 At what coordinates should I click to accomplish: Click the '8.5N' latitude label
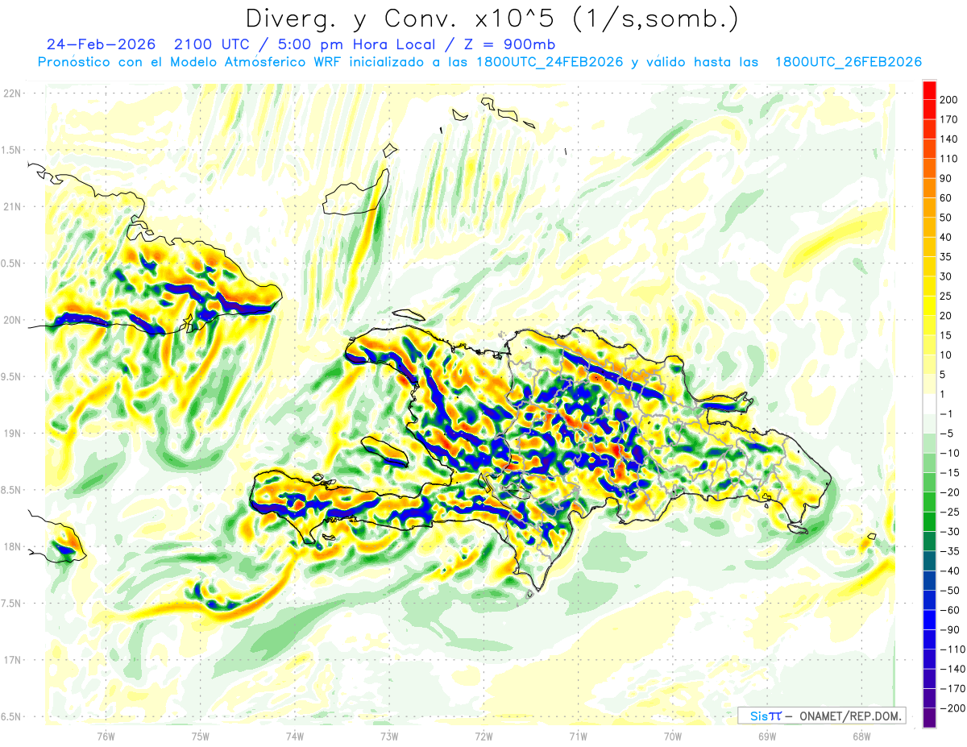tap(13, 490)
